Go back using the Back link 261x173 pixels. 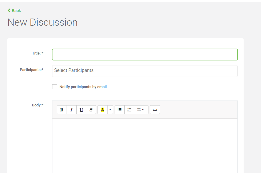[14, 11]
